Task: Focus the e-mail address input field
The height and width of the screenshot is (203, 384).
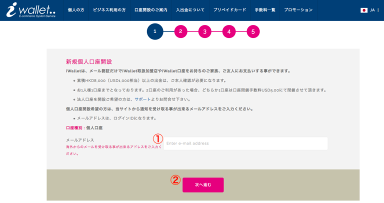Action: [x=245, y=143]
